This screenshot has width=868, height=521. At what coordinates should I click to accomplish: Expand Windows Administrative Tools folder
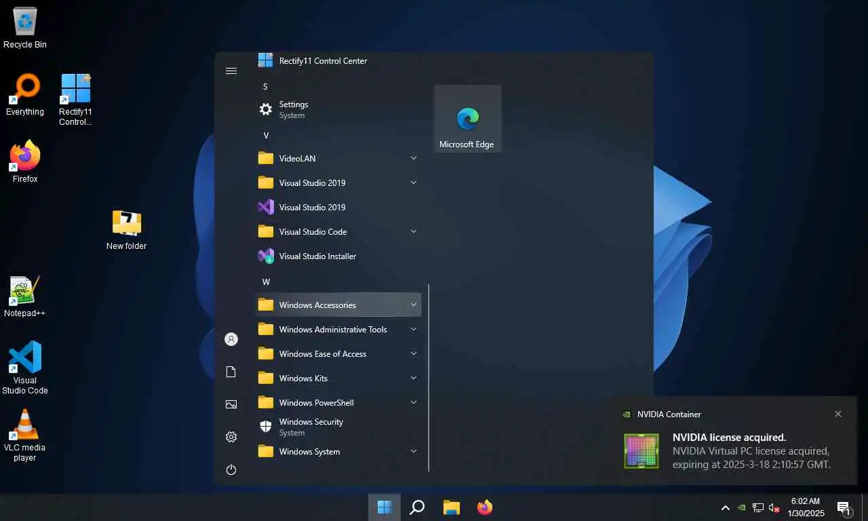point(338,329)
